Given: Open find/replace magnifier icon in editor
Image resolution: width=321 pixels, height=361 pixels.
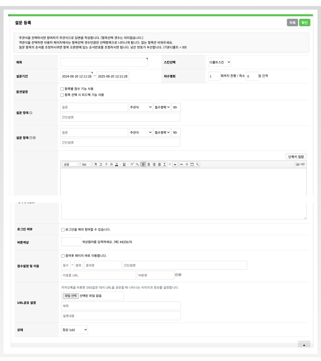Looking at the screenshot, I should (x=197, y=164).
